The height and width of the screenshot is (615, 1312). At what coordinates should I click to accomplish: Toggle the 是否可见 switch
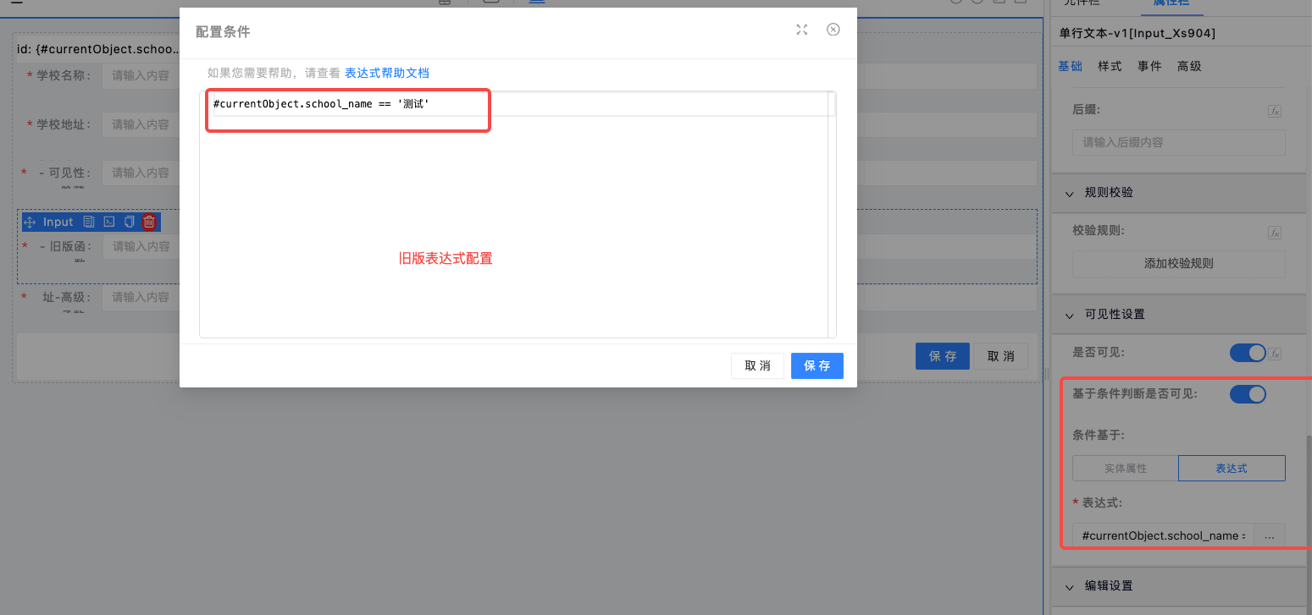pos(1247,353)
